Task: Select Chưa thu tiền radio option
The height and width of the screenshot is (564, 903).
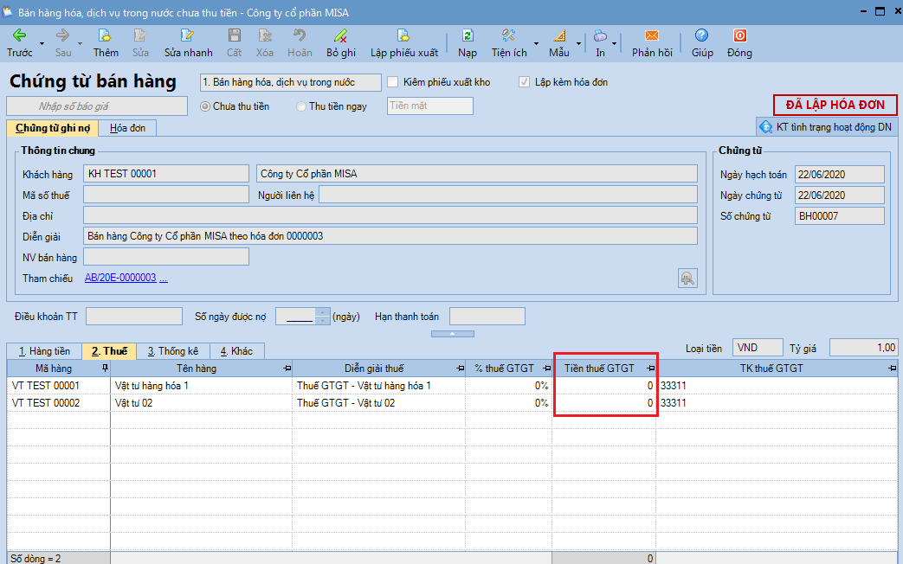Action: 205,106
